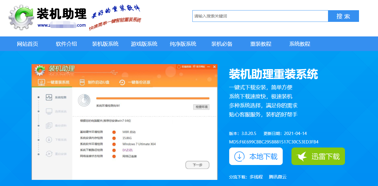Open 装机版系统 in navigation bar
378x186 pixels.
pyautogui.click(x=105, y=44)
